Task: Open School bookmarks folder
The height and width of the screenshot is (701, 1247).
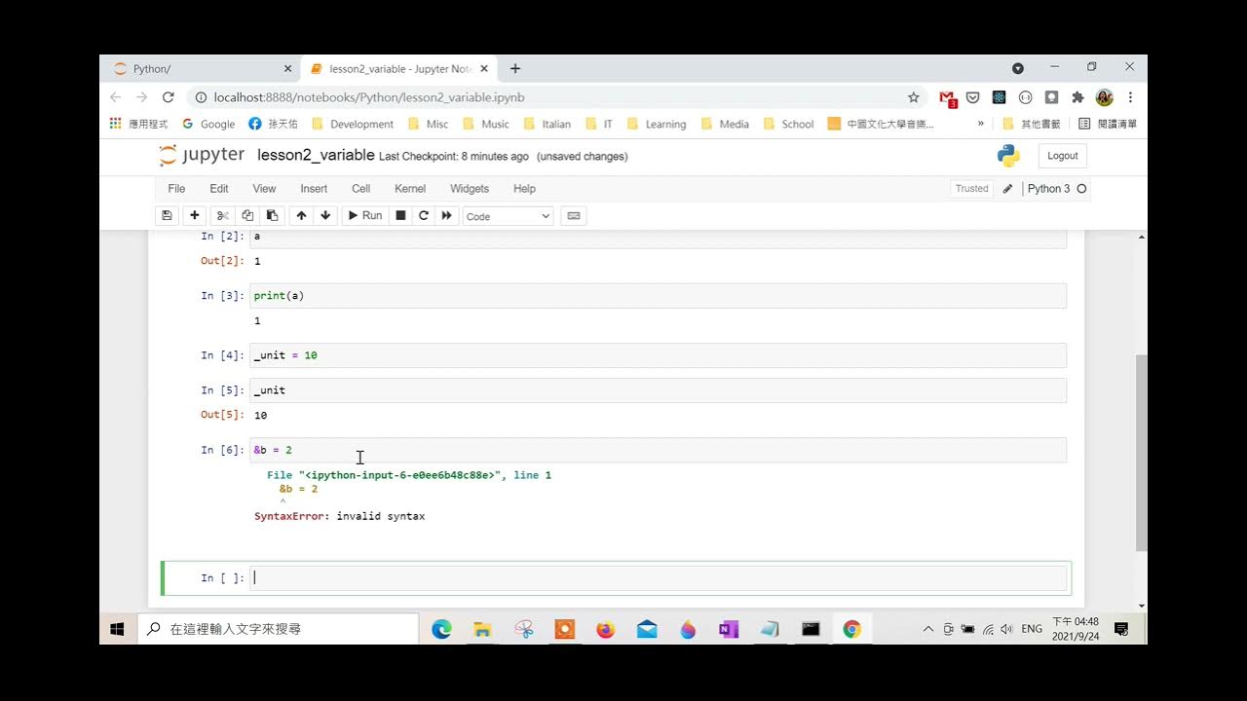Action: click(788, 124)
